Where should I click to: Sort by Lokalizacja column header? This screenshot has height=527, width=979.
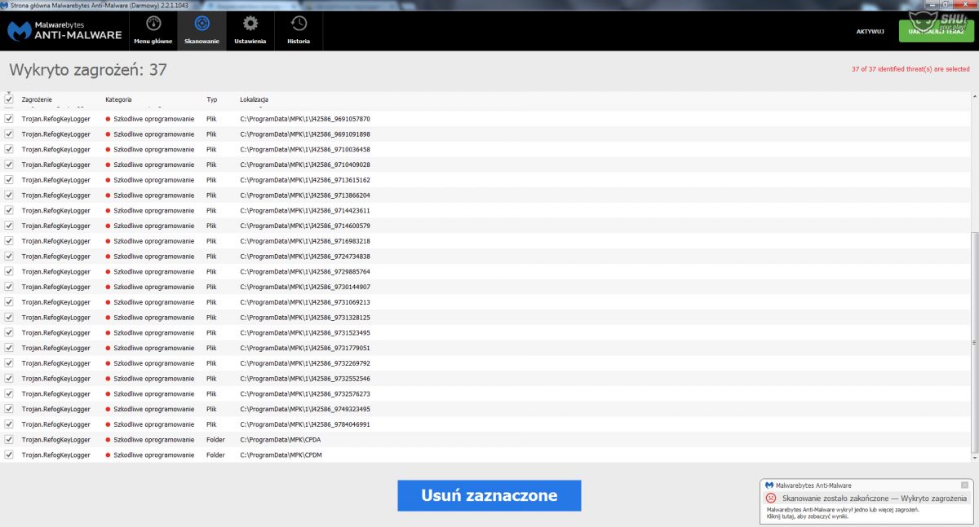click(255, 99)
